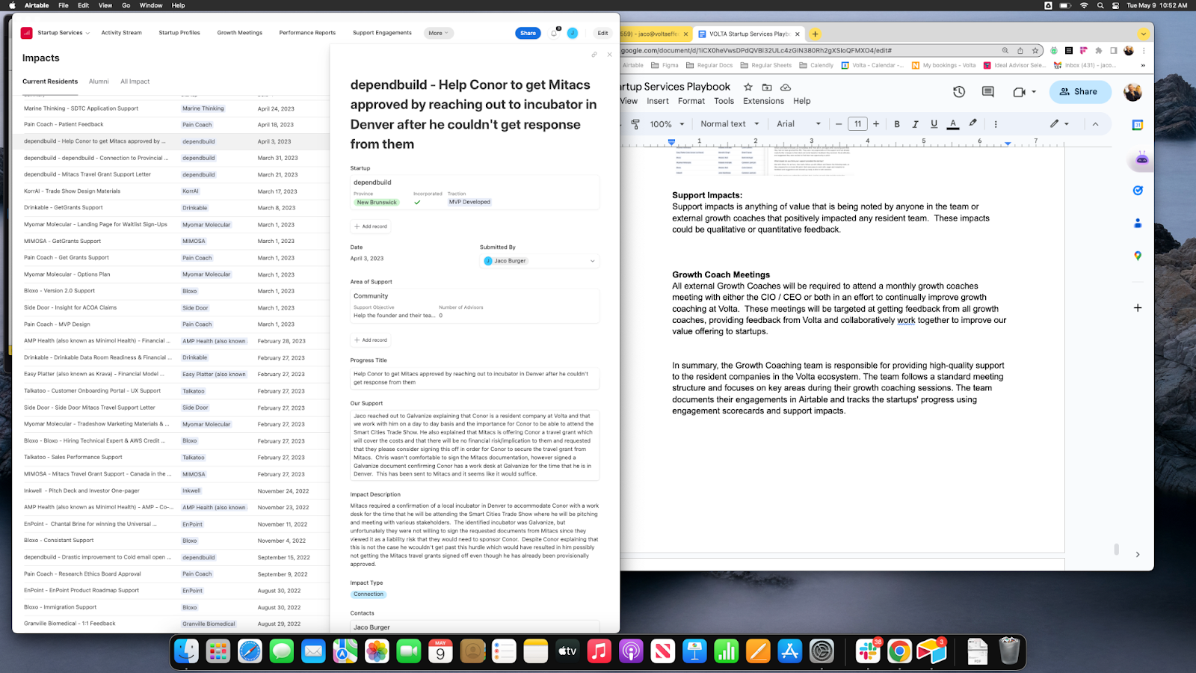
Task: Get add-ons with the side panel plus icon
Action: coord(1138,307)
